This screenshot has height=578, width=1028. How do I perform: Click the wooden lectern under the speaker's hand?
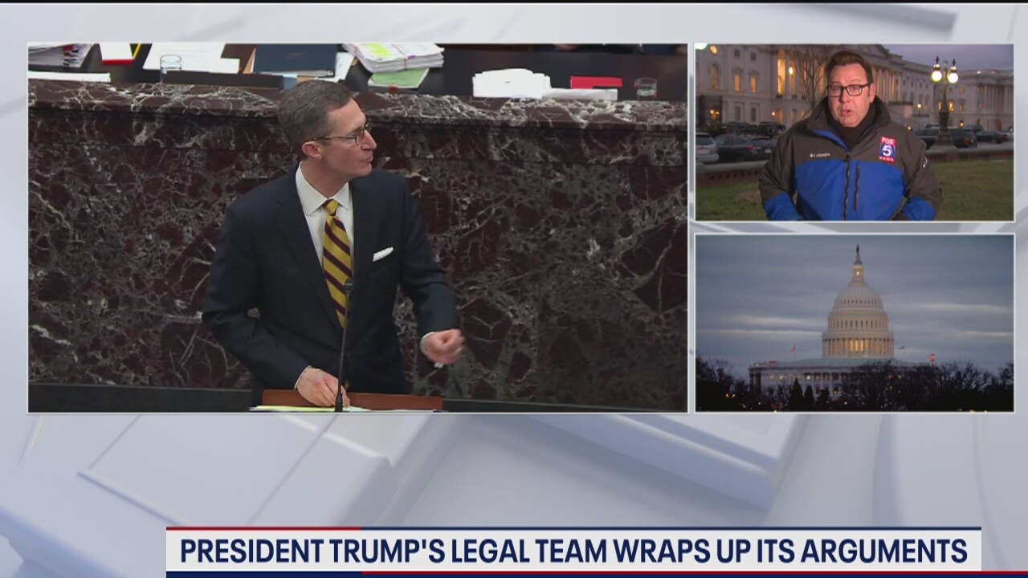tap(353, 399)
